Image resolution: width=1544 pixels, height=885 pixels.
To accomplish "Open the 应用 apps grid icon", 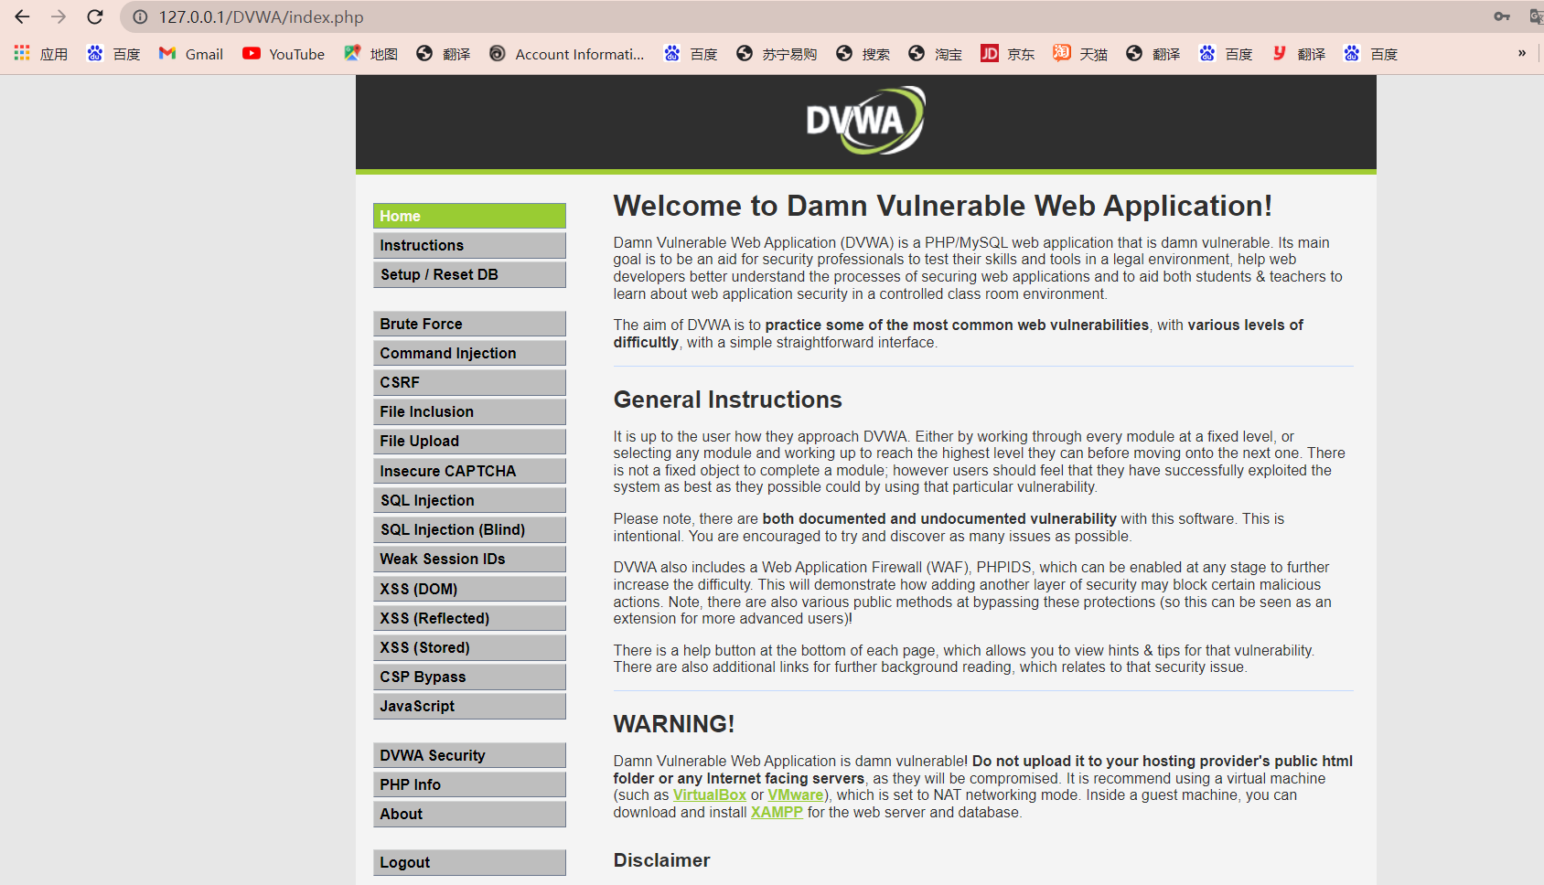I will (22, 54).
